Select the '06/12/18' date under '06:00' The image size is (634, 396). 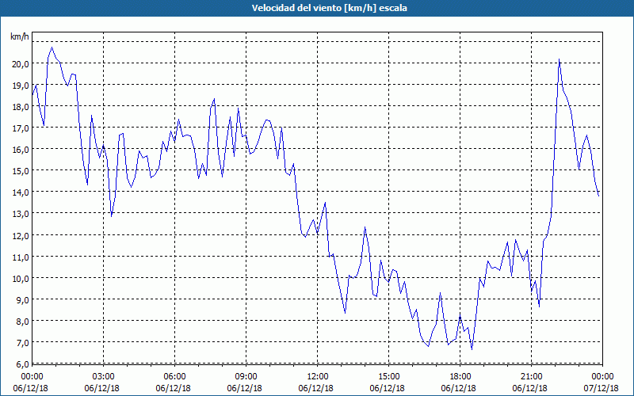(173, 388)
